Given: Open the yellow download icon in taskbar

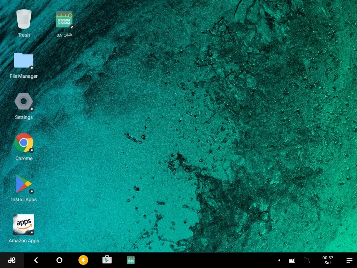Looking at the screenshot, I should tap(83, 260).
